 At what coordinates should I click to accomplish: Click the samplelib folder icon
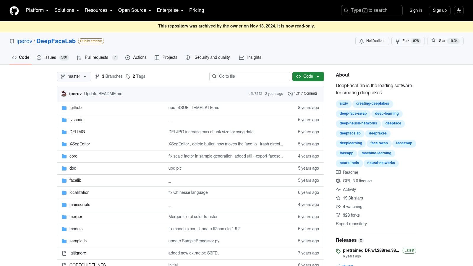(x=64, y=241)
